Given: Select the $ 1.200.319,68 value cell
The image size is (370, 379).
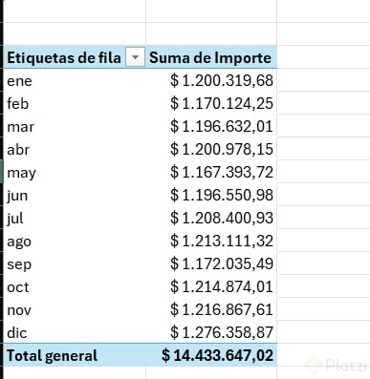Looking at the screenshot, I should (x=211, y=80).
